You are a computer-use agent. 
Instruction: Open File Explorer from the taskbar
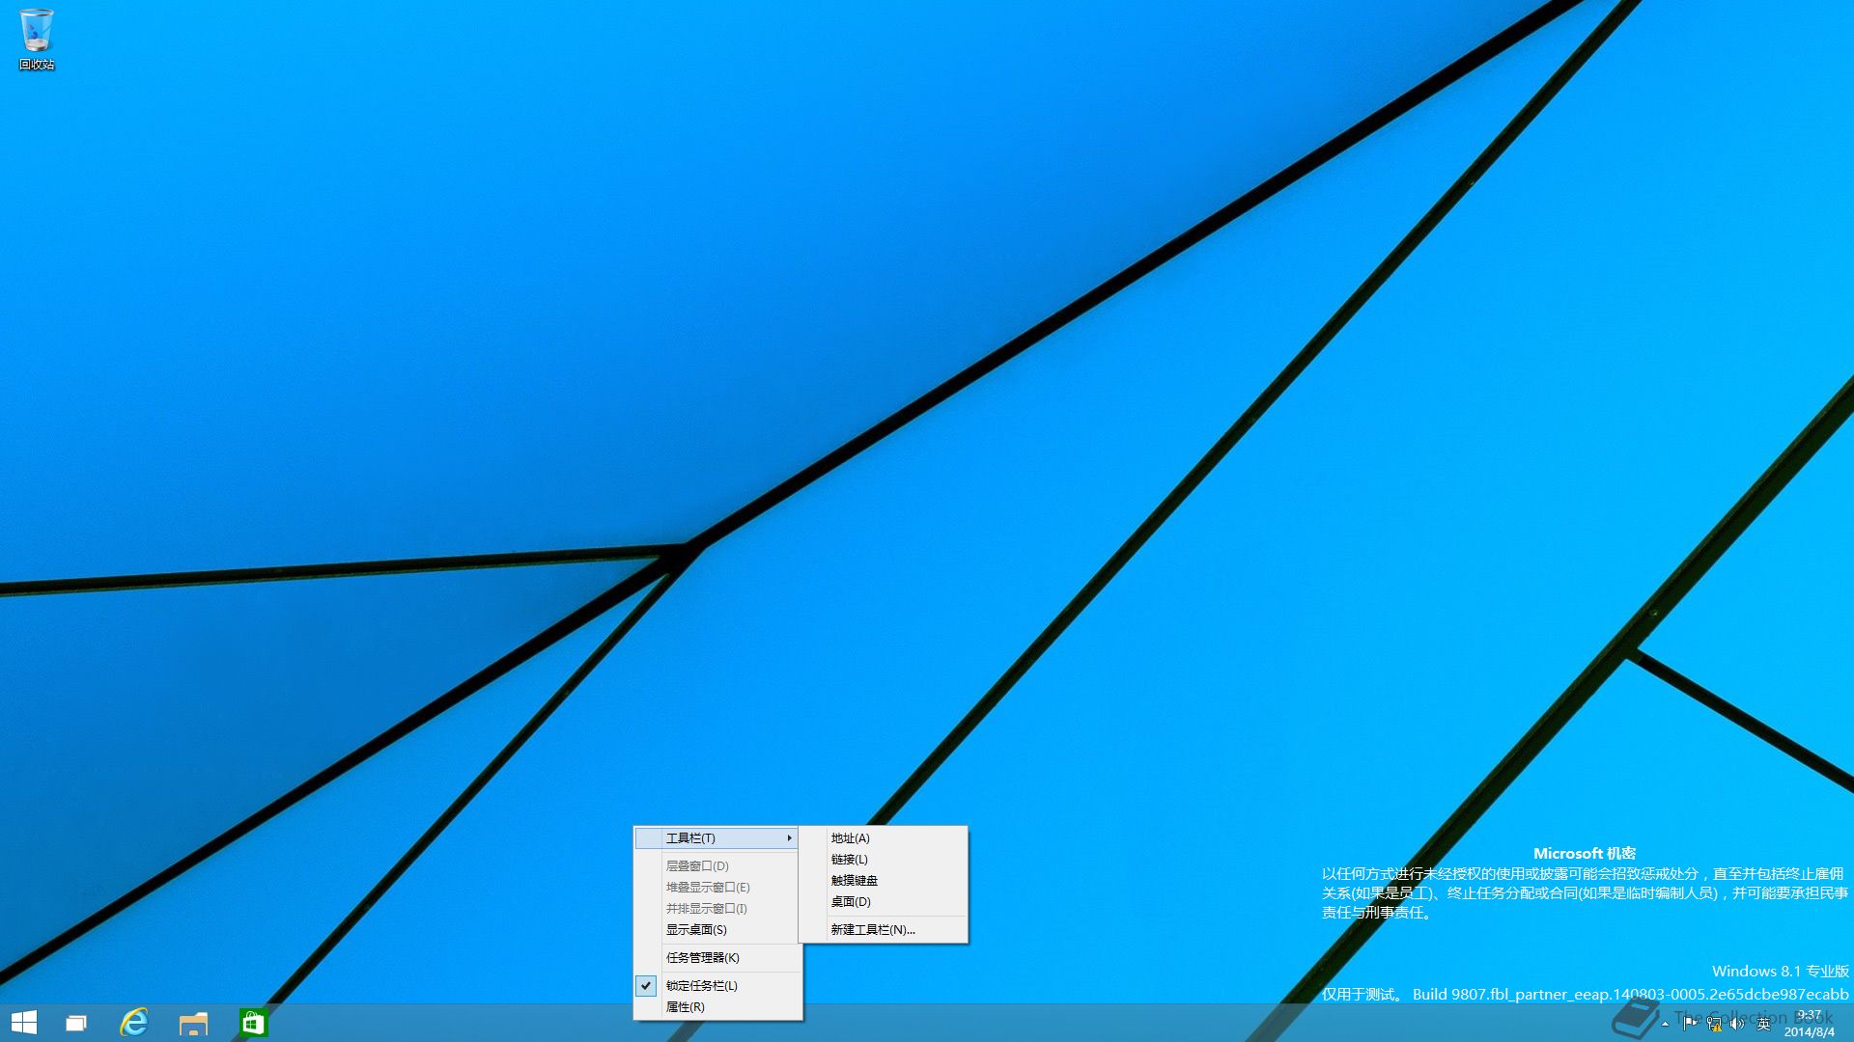[x=194, y=1023]
